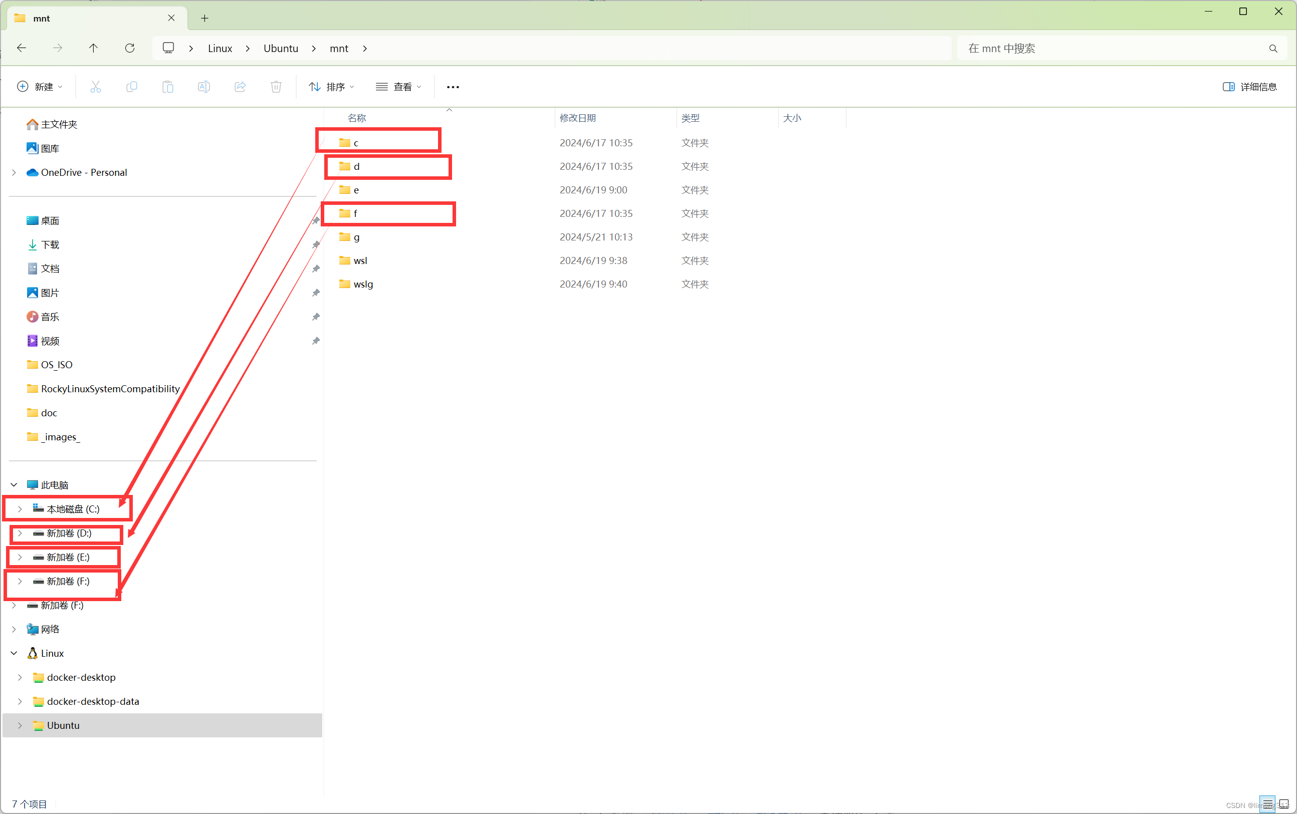Collapse the 此电脑 tree node
Screen dimensions: 1297x814
(14, 485)
